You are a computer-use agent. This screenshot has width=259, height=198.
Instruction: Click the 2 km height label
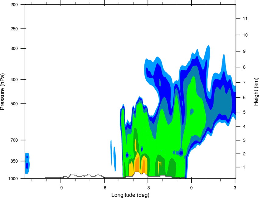point(244,154)
